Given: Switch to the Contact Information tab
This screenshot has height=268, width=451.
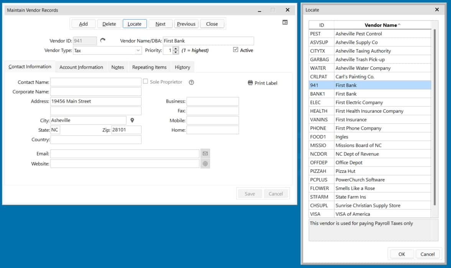Looking at the screenshot, I should pos(30,67).
